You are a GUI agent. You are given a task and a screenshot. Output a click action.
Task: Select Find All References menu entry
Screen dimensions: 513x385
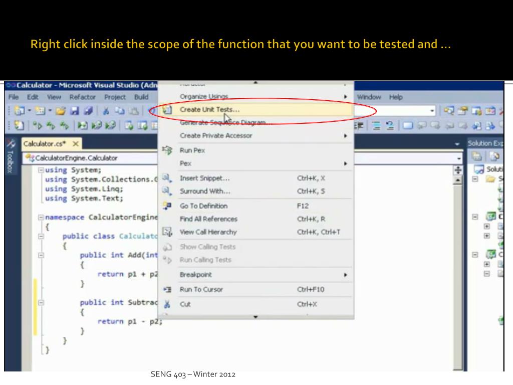(x=255, y=219)
